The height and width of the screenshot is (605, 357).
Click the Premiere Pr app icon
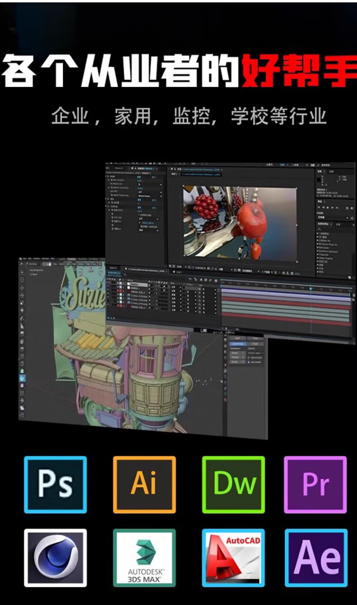click(316, 485)
